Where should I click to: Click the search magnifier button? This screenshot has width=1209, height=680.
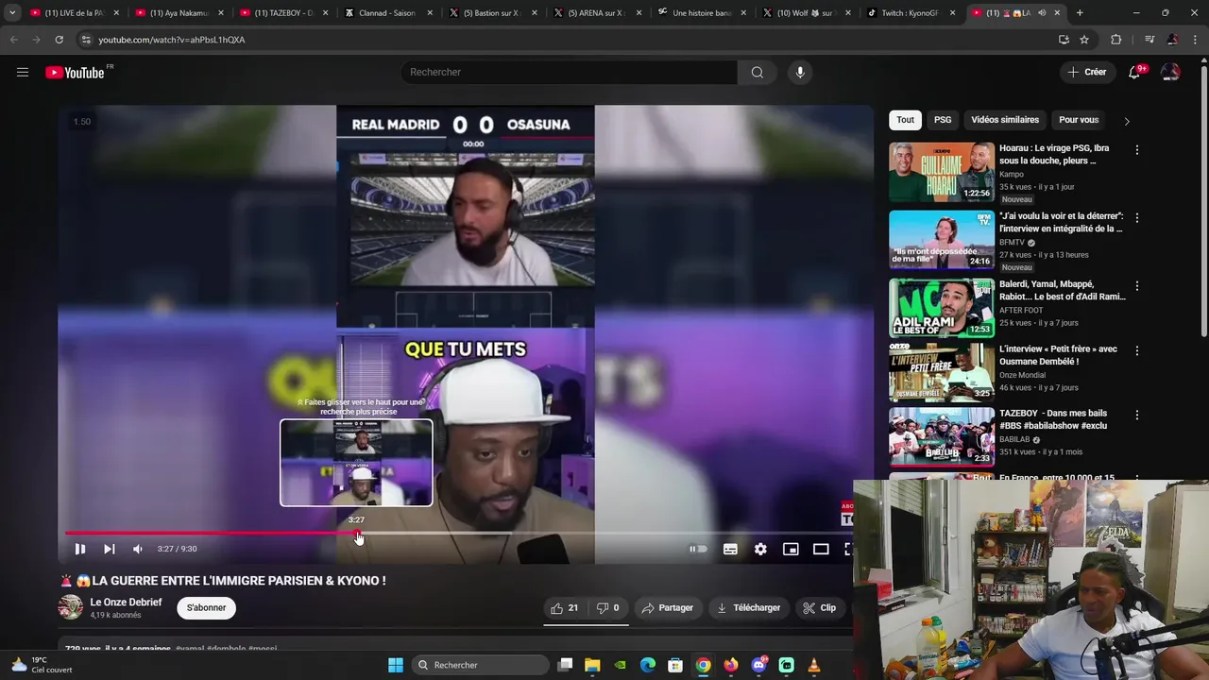click(x=758, y=73)
